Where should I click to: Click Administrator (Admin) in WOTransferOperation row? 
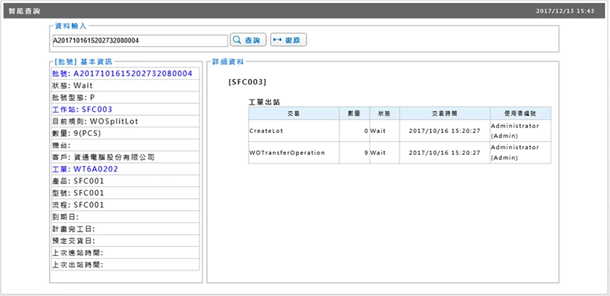521,153
